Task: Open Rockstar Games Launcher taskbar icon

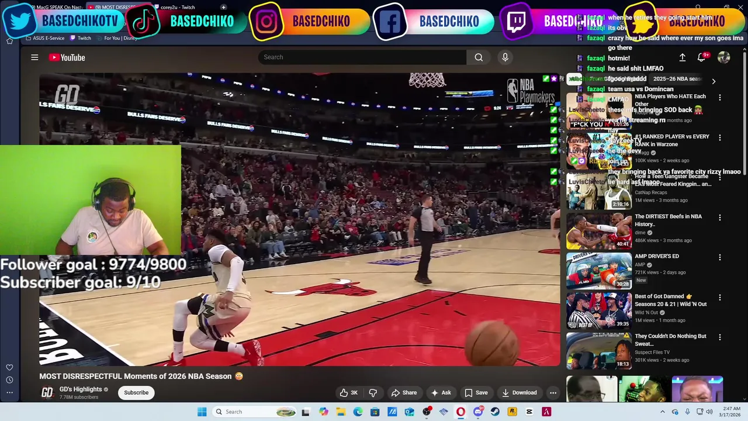Action: click(x=512, y=412)
